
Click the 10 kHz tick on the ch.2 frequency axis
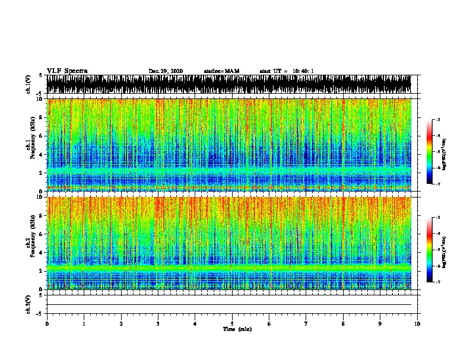40,197
